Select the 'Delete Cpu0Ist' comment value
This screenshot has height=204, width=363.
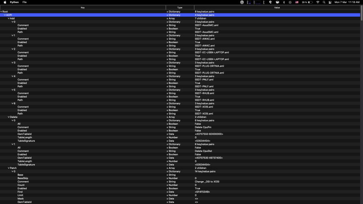(x=203, y=151)
